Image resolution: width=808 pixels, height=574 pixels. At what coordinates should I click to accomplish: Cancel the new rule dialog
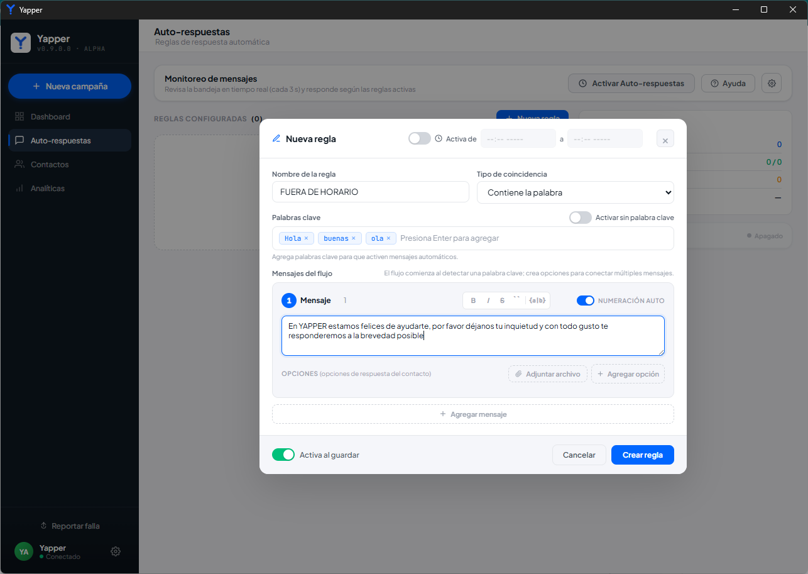[x=579, y=455]
